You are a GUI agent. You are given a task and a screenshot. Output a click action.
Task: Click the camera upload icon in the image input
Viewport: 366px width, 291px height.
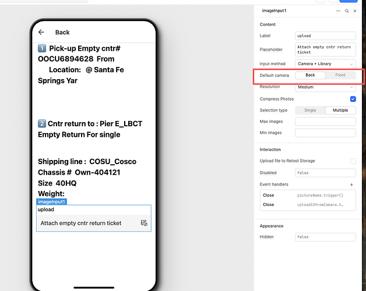click(144, 223)
